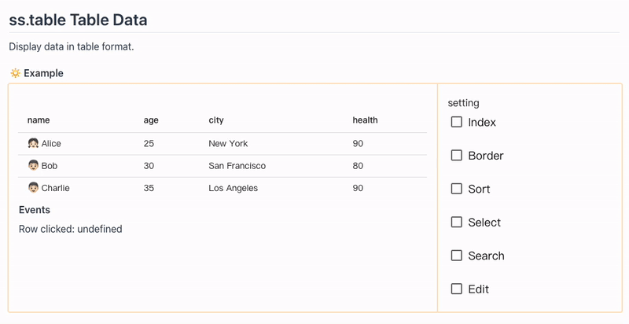Viewport: 629px width, 324px height.
Task: Click the ss.table Table Data heading
Action: pyautogui.click(x=78, y=20)
